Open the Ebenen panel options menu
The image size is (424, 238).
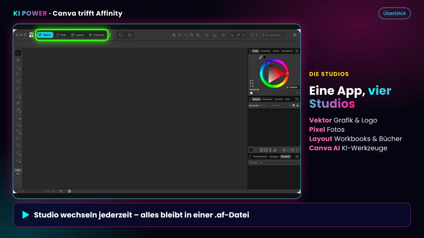[x=297, y=99]
